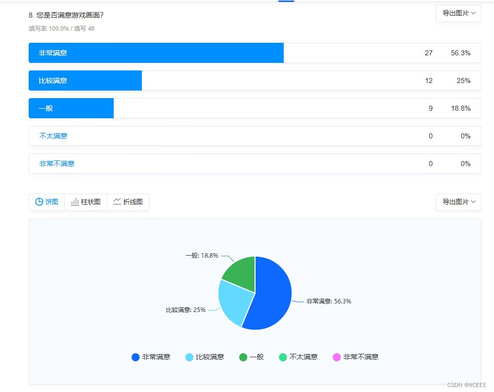Click the teal 不太满意 legend dot

tap(283, 357)
